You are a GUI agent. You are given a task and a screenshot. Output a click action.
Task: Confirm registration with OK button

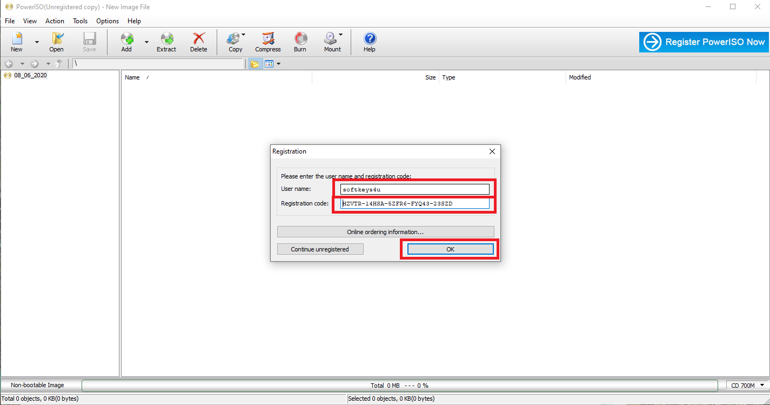[x=450, y=249]
